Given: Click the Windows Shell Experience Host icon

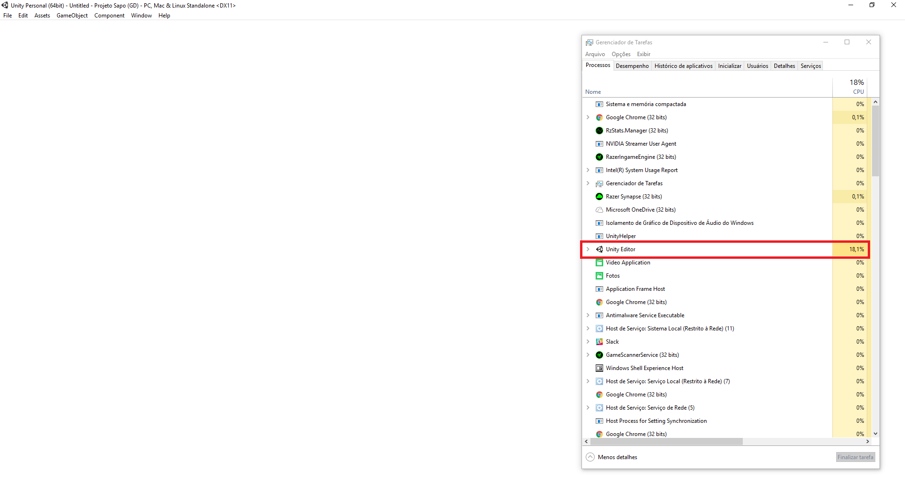Looking at the screenshot, I should (599, 368).
